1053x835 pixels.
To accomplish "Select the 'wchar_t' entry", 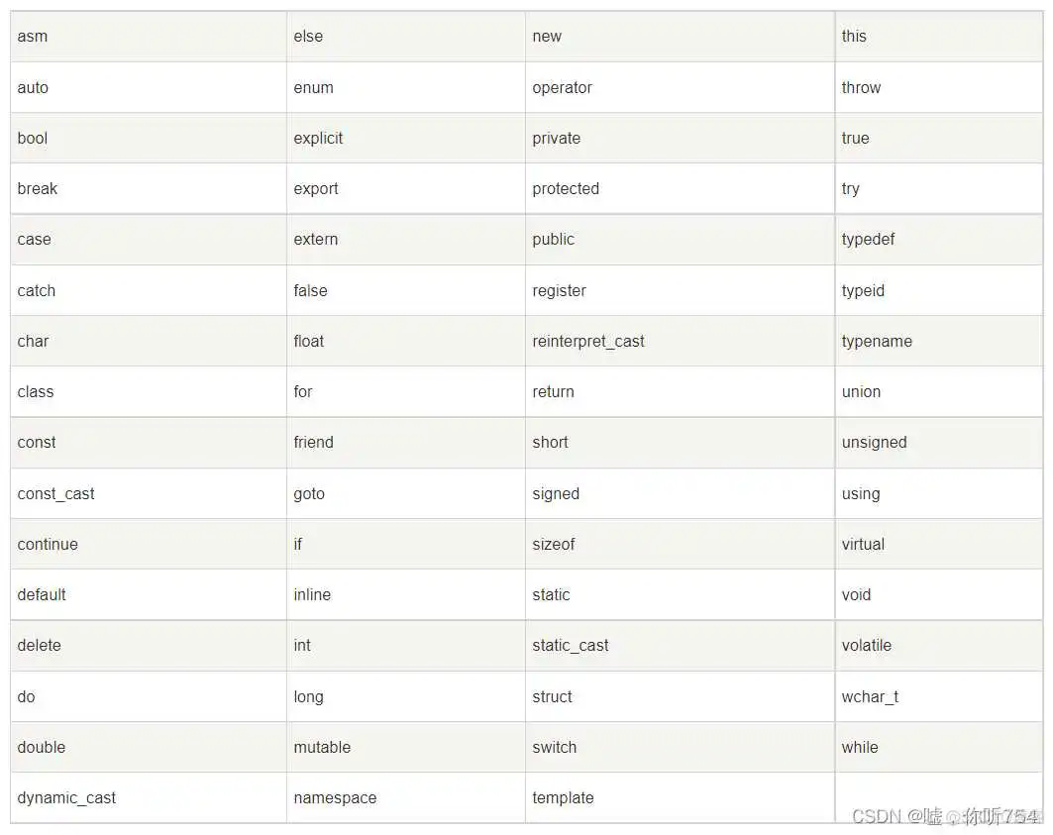I will (x=939, y=696).
